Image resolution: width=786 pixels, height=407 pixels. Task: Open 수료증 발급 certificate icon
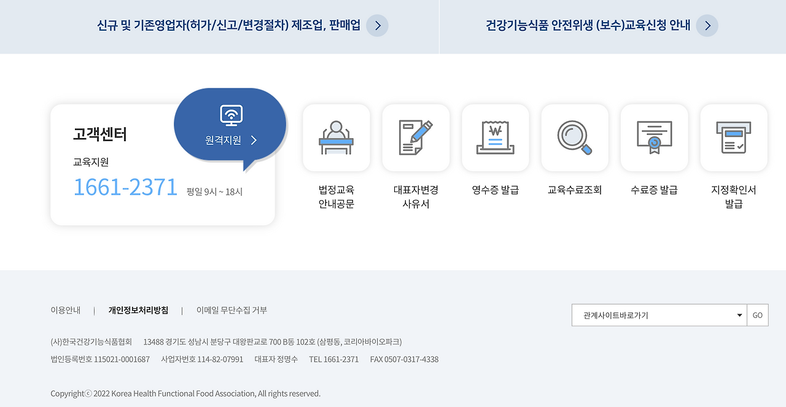click(654, 138)
